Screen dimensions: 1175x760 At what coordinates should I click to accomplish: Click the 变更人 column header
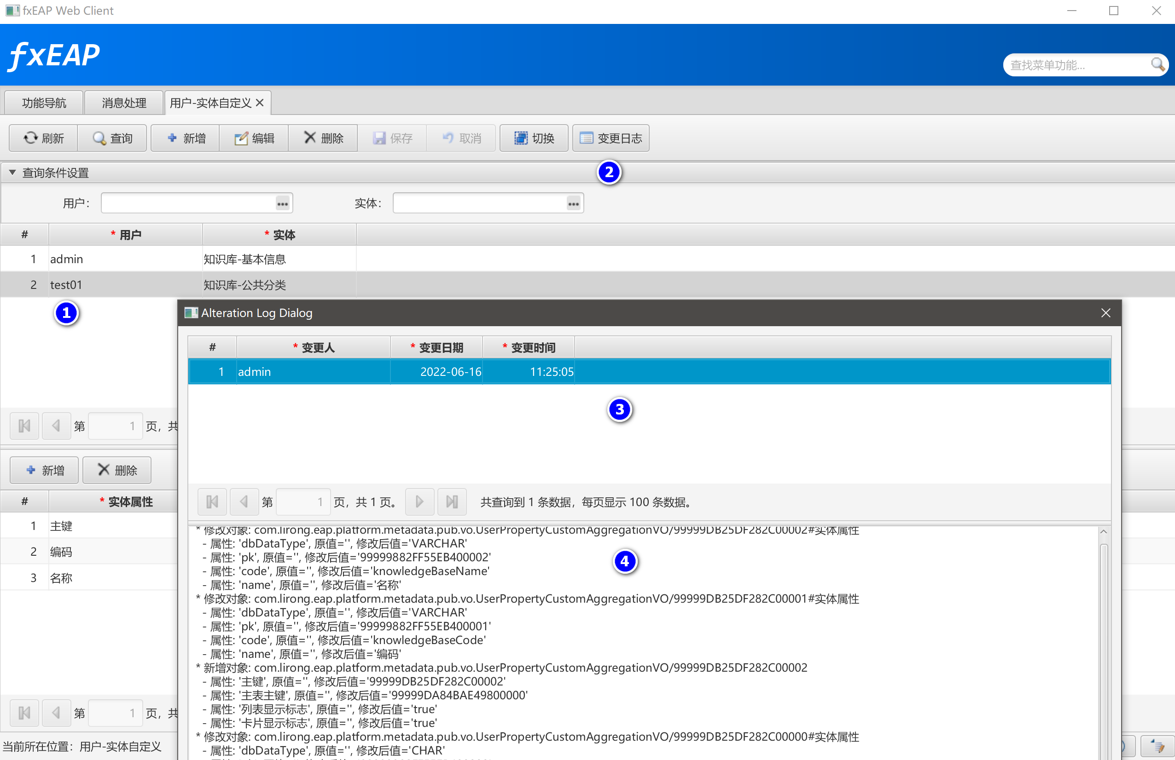click(x=314, y=348)
